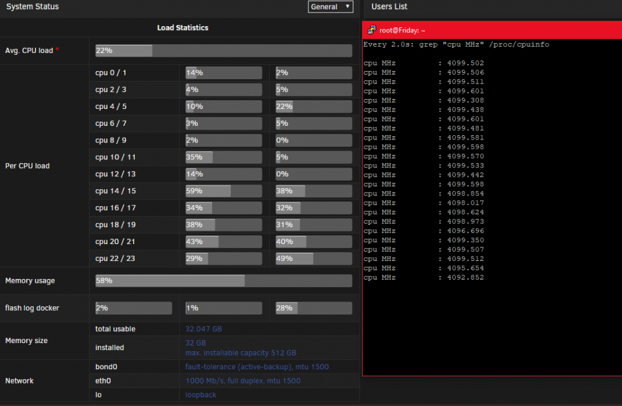Click the cpu 14 load bar showing 59%
Image resolution: width=622 pixels, height=406 pixels.
coord(224,191)
